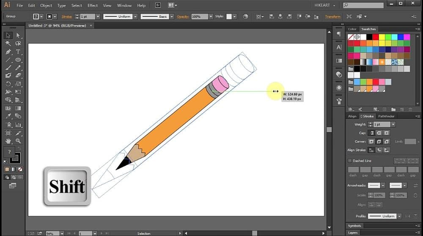Viewport: 423px width, 236px height.
Task: Set Round Cap stroke option
Action: 379,133
